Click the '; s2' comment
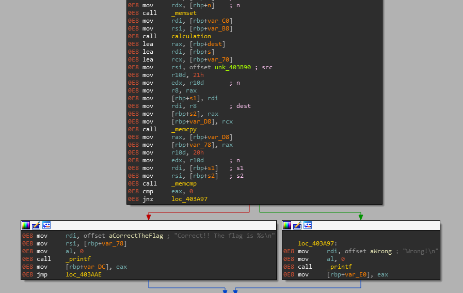Screen dimensions: 463x293 point(236,176)
